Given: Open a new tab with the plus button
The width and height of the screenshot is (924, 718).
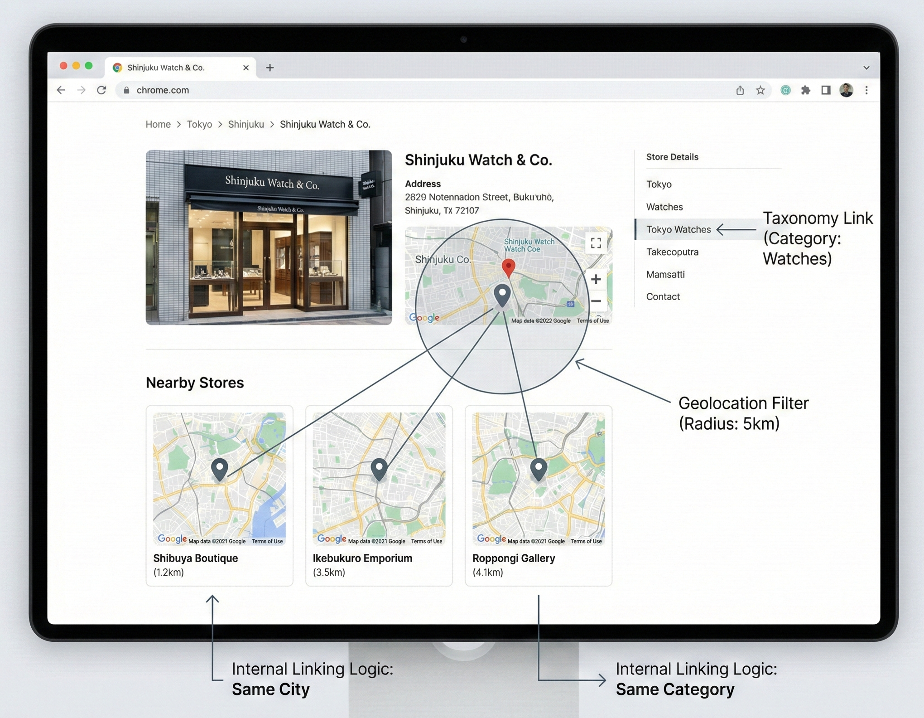Looking at the screenshot, I should 270,68.
